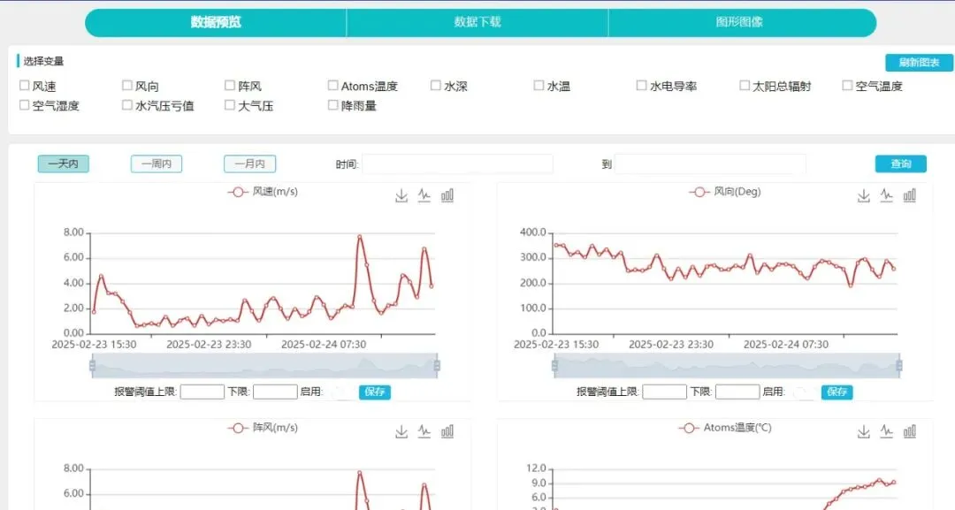Check the 太阳总辐射 variable checkbox
The height and width of the screenshot is (510, 955).
745,85
